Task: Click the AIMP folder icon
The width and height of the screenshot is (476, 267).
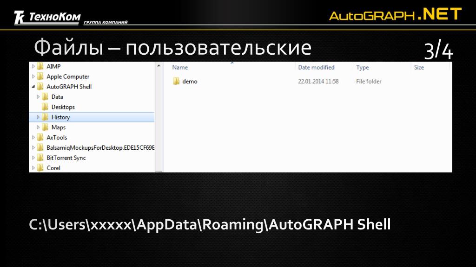Action: click(x=40, y=66)
